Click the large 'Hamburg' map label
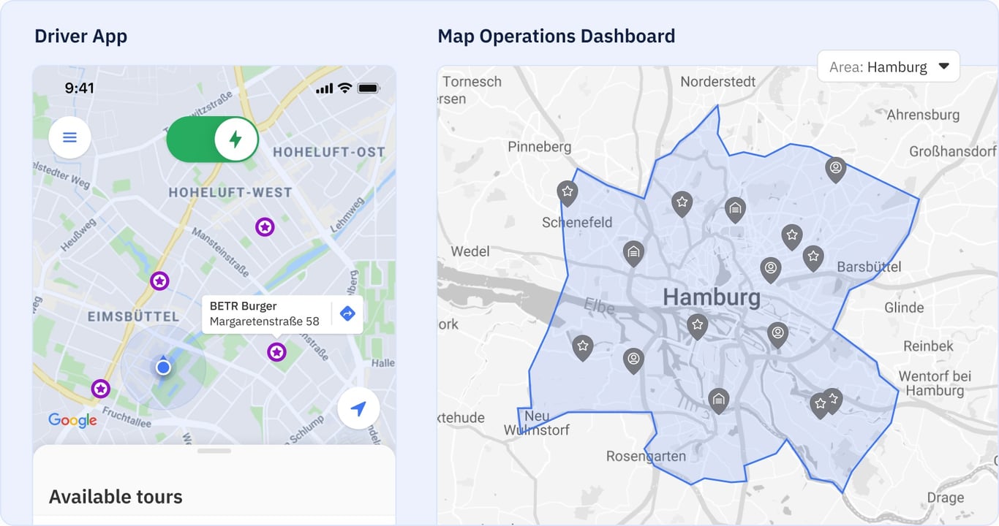Viewport: 999px width, 526px height. 712,297
